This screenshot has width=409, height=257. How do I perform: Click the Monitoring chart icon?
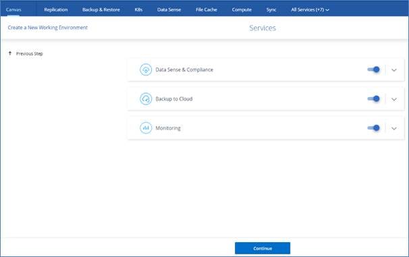146,128
